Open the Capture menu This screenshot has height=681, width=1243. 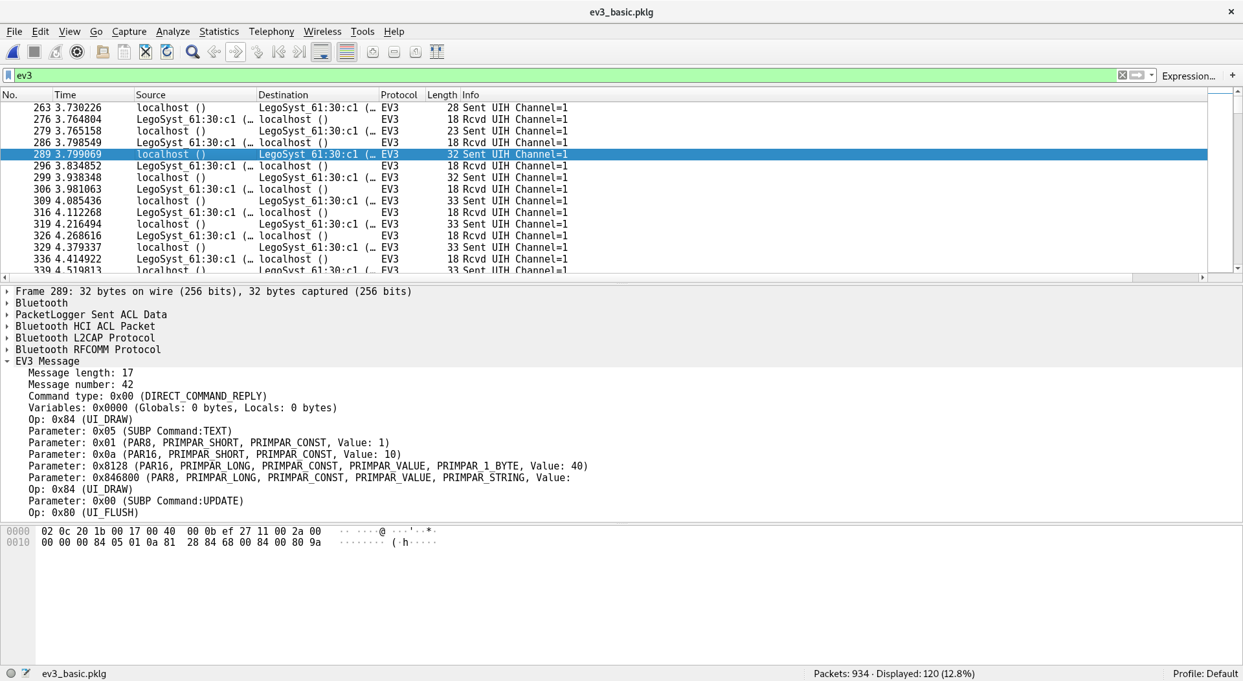129,32
